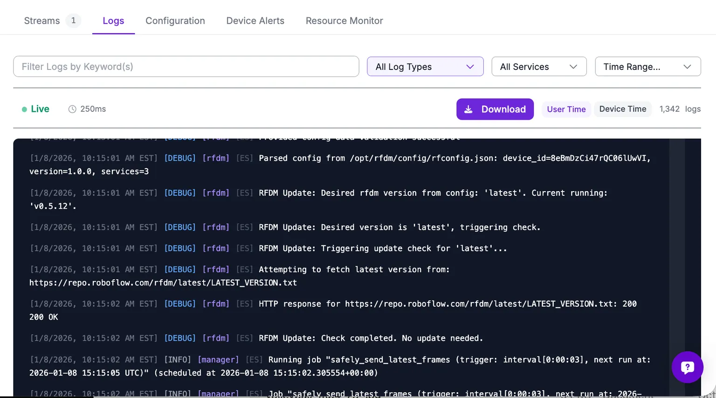The height and width of the screenshot is (398, 716).
Task: Open the Time Range dropdown
Action: tap(648, 67)
